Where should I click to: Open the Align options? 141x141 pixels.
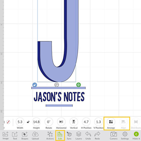click(x=123, y=122)
